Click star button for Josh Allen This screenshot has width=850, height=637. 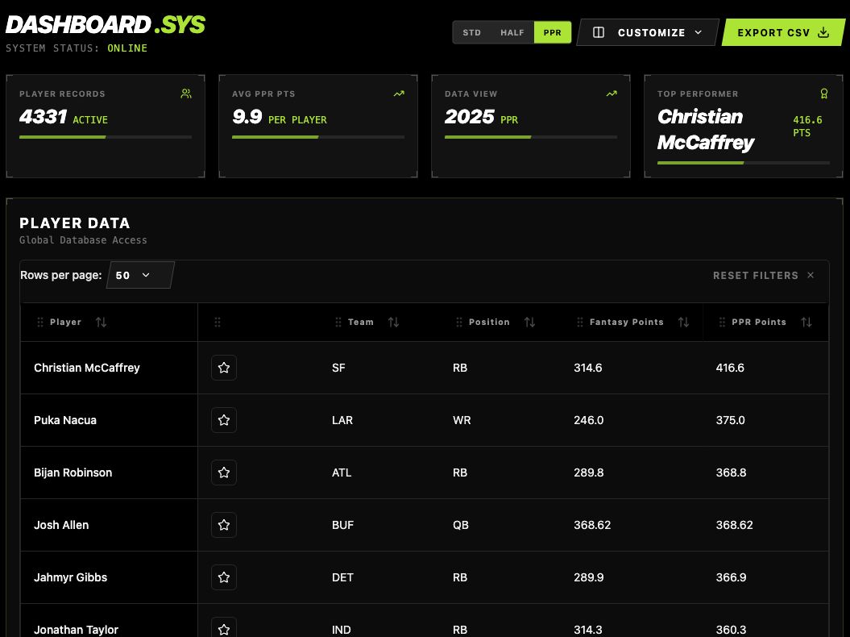coord(224,525)
